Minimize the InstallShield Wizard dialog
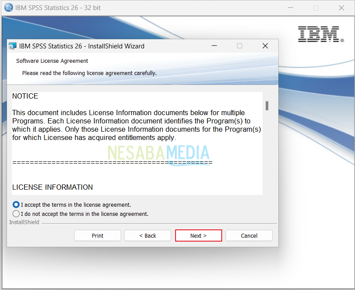The width and height of the screenshot is (355, 290). point(214,46)
